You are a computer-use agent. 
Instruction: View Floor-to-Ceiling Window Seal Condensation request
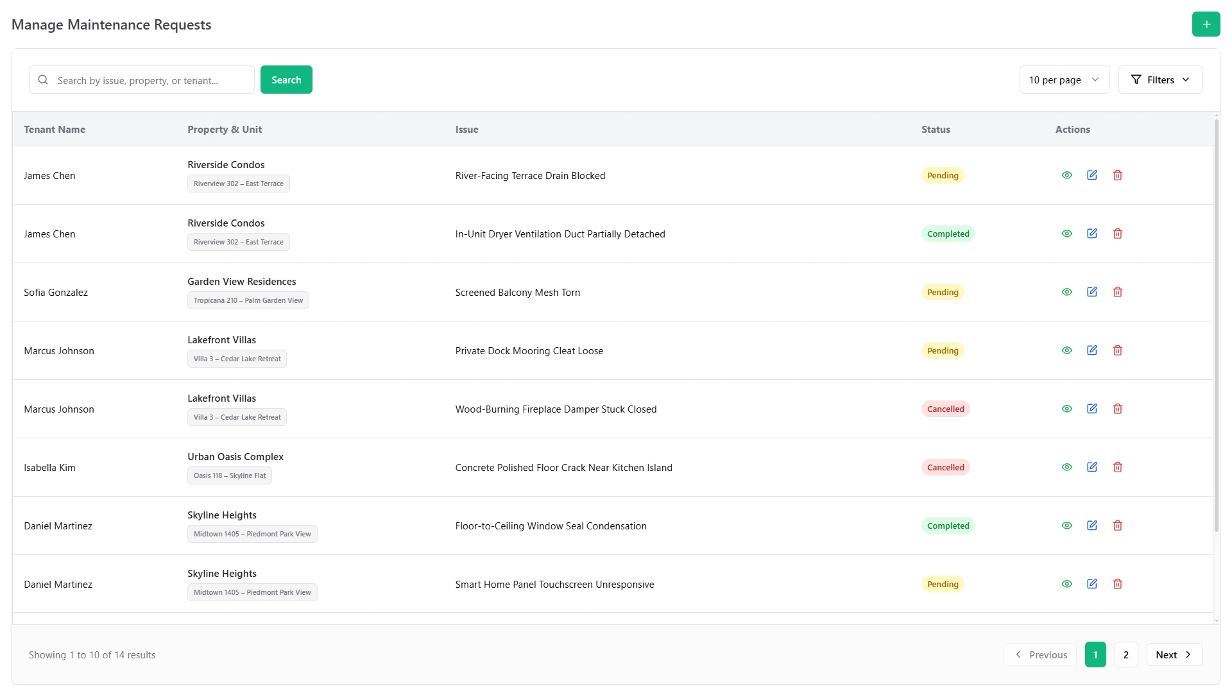1066,526
